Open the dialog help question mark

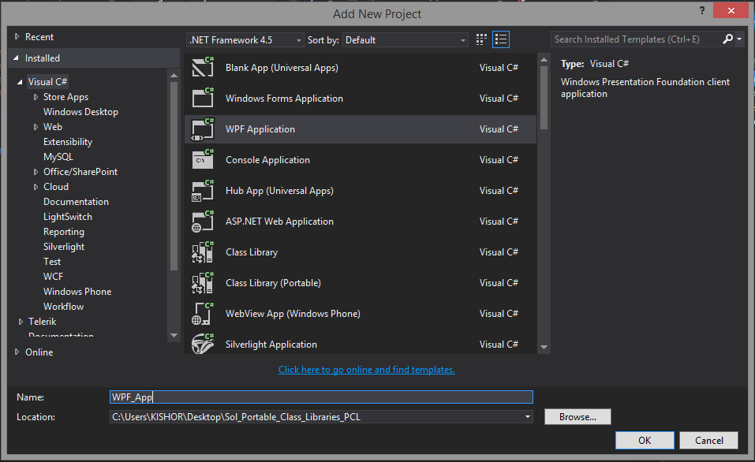(x=702, y=10)
